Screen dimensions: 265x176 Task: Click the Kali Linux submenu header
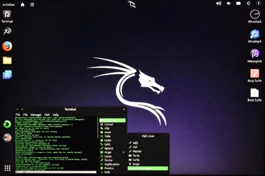(148, 136)
